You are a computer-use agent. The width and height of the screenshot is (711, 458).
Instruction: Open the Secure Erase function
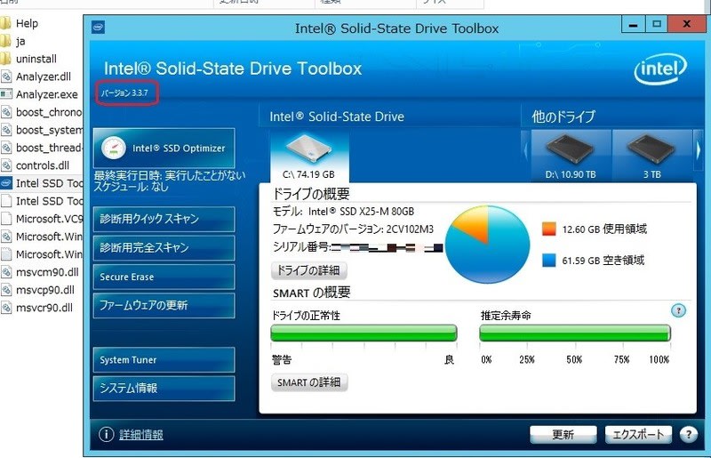tap(164, 277)
